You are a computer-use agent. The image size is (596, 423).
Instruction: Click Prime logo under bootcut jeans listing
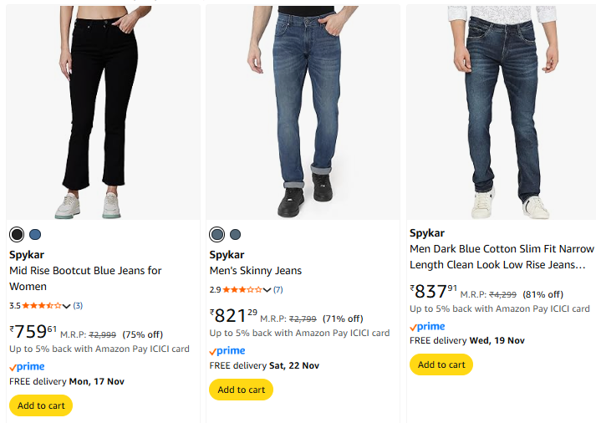coord(27,367)
